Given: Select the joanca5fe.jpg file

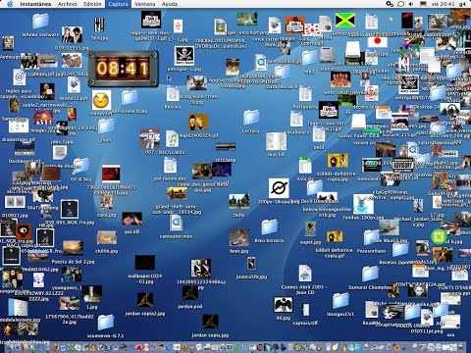Looking at the screenshot, I should (251, 264).
